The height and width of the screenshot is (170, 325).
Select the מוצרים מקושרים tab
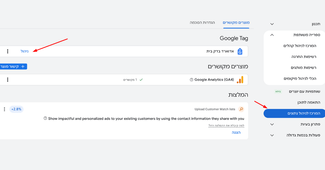[236, 22]
